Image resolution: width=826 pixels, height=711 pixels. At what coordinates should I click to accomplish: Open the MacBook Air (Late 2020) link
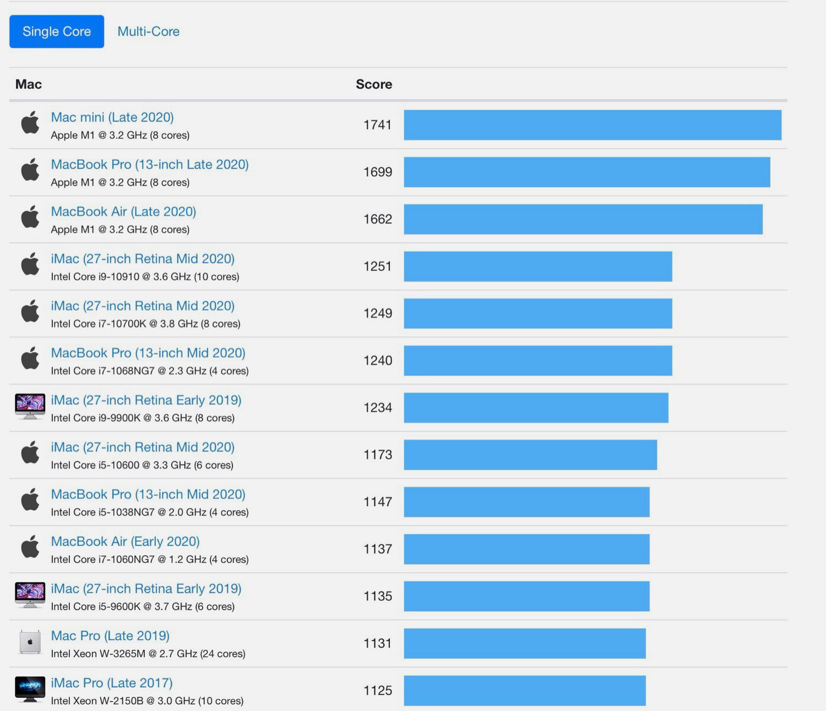tap(123, 212)
